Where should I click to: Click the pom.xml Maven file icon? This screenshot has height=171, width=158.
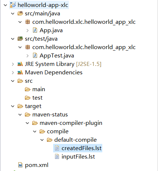[x=20, y=165]
